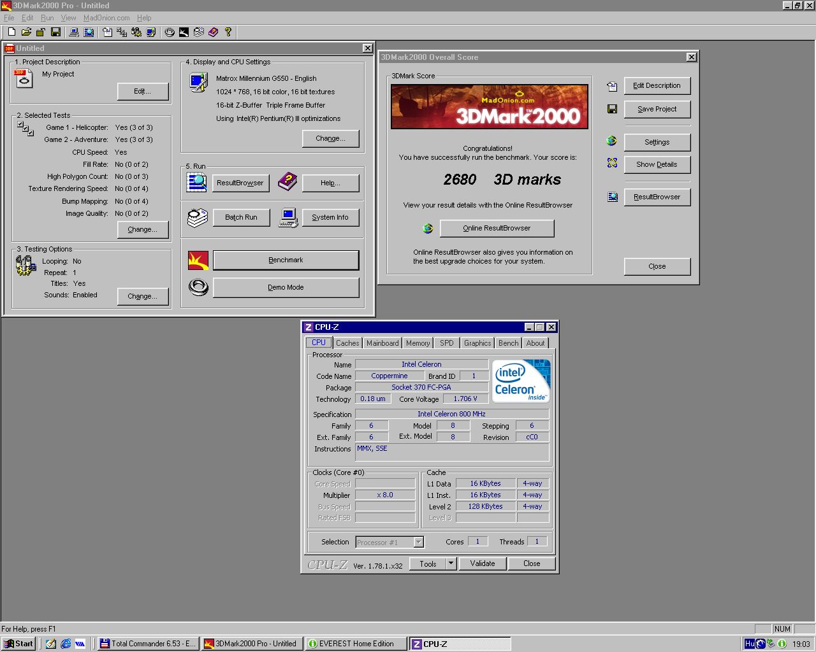Click the Multiplier field showing x 8.0
This screenshot has height=652, width=816.
tap(385, 495)
